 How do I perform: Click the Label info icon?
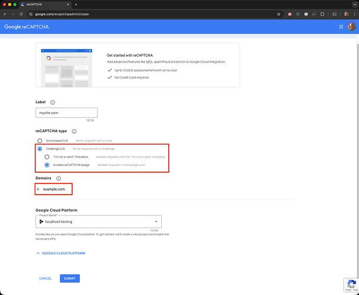coord(53,102)
